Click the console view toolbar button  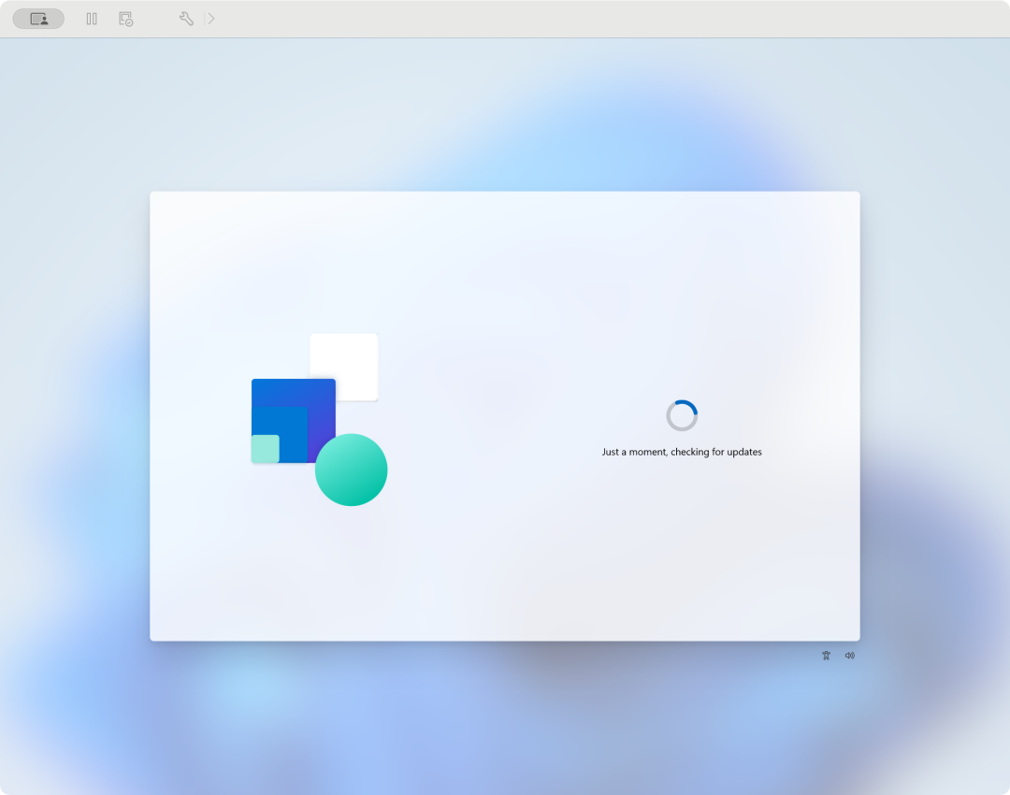[38, 19]
